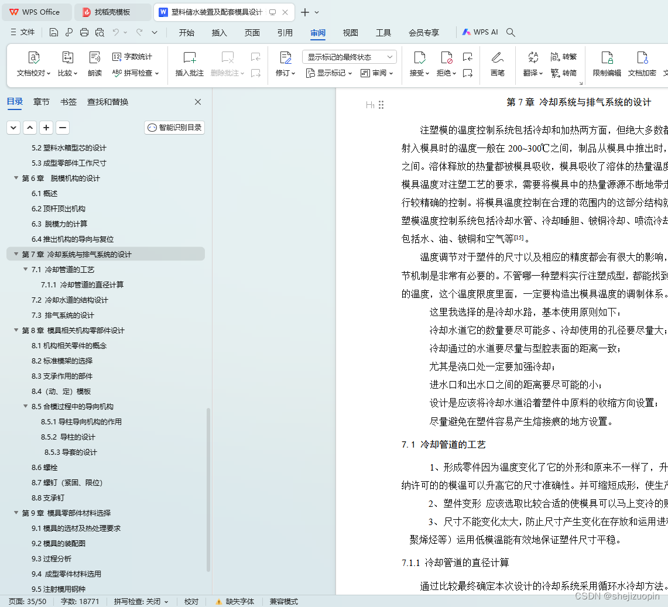Jump to 9.1 模具的选材及热处理要求 heading
Screen dimensions: 668x607
point(76,528)
